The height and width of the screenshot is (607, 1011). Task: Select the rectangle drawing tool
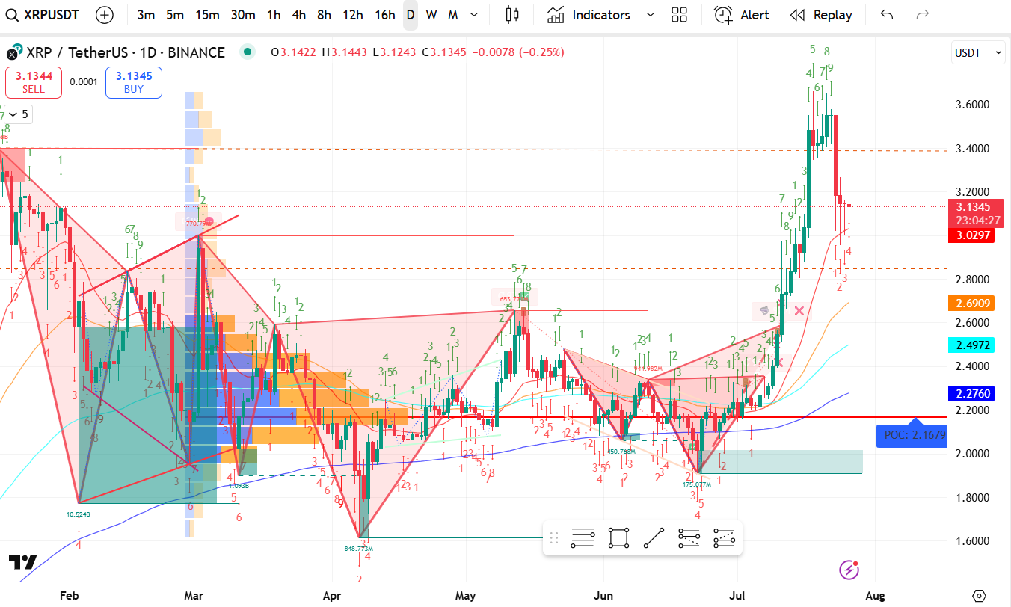(x=618, y=537)
